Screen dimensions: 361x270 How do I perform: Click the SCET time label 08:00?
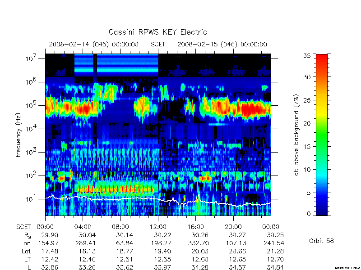pyautogui.click(x=120, y=227)
